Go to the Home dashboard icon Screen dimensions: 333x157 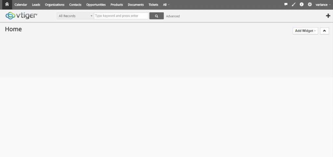pos(7,5)
